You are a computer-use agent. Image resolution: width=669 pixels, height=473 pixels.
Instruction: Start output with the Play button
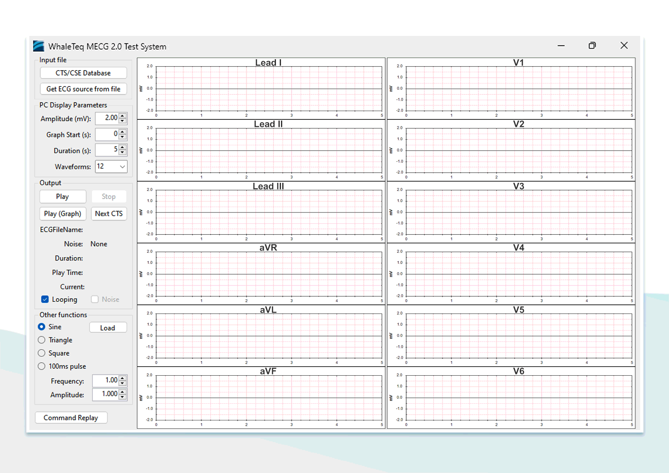[x=63, y=197]
